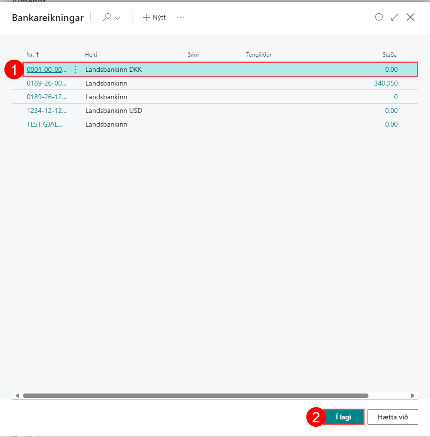Viewport: 430px width, 437px height.
Task: Close the Bankareikningar dialog
Action: [x=410, y=17]
